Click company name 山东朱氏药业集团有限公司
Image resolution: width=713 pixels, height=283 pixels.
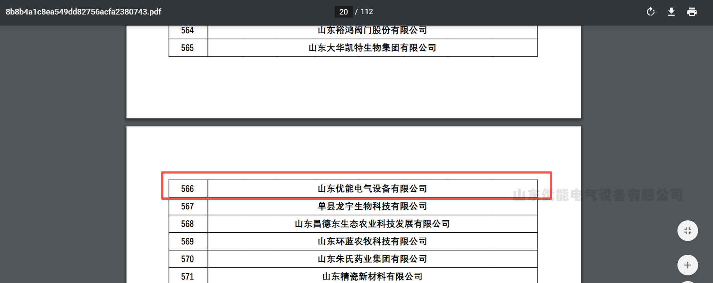(373, 259)
